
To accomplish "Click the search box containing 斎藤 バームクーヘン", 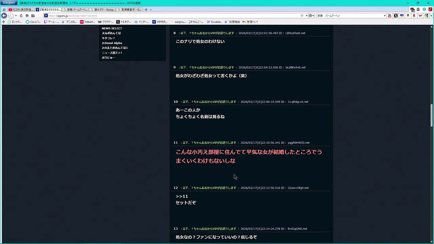I will tap(351, 16).
